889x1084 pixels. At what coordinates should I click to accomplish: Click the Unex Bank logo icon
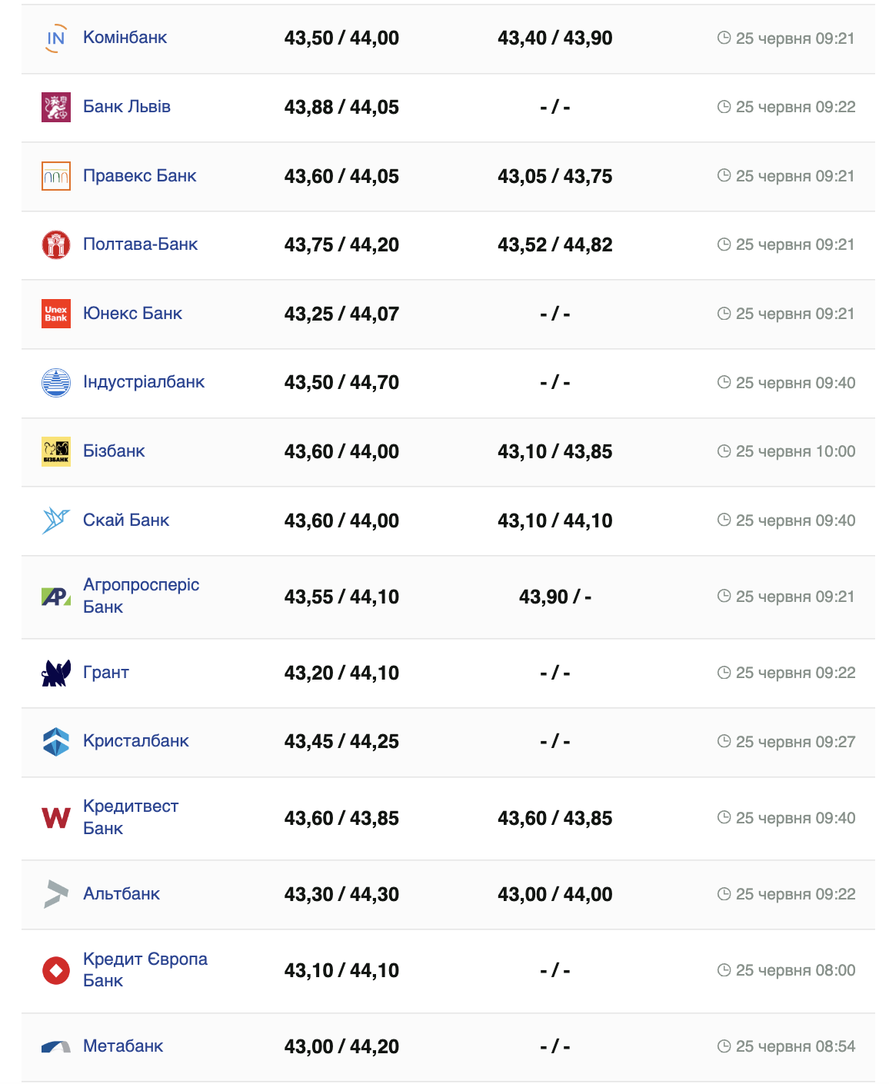pyautogui.click(x=55, y=314)
